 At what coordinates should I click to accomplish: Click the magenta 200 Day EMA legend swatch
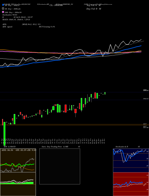(3, 12)
